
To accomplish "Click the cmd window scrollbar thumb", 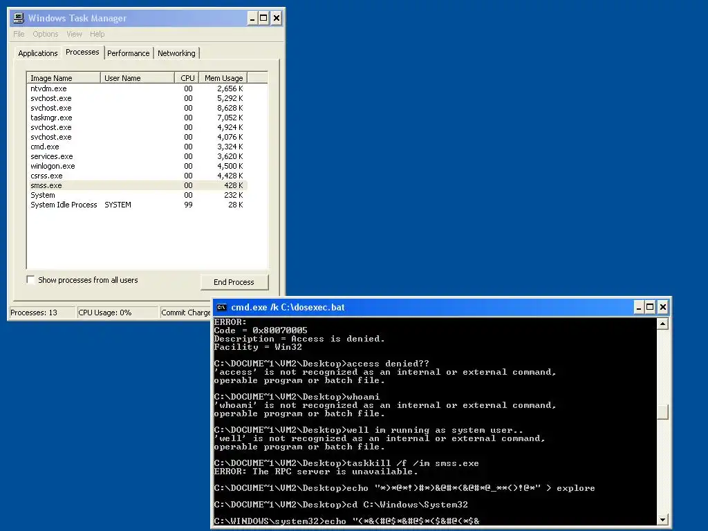I will pyautogui.click(x=662, y=412).
